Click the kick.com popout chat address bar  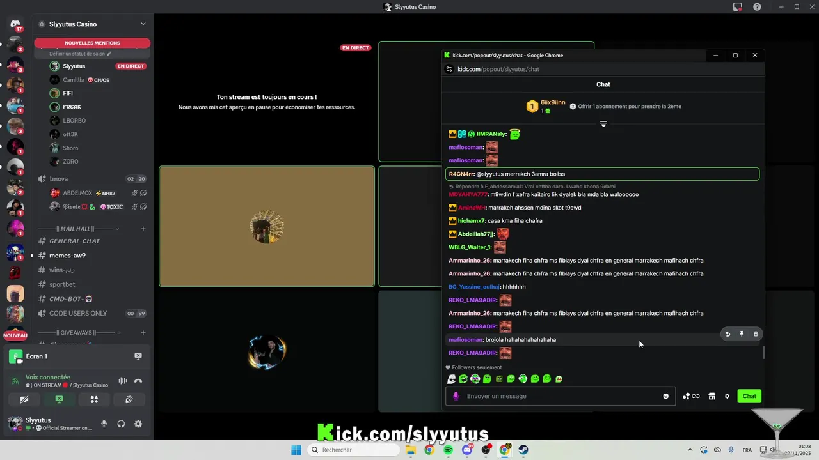(x=498, y=69)
